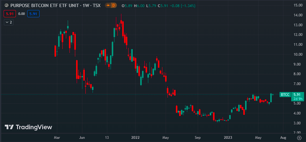Click the Mar label on the time axis
Screen dimensions: 306x142
coord(57,138)
